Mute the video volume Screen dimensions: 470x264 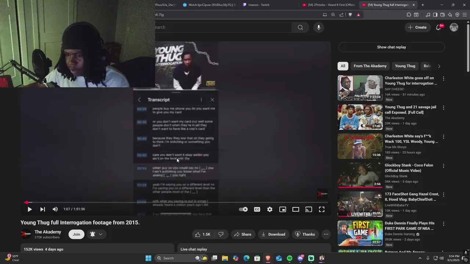tap(55, 209)
